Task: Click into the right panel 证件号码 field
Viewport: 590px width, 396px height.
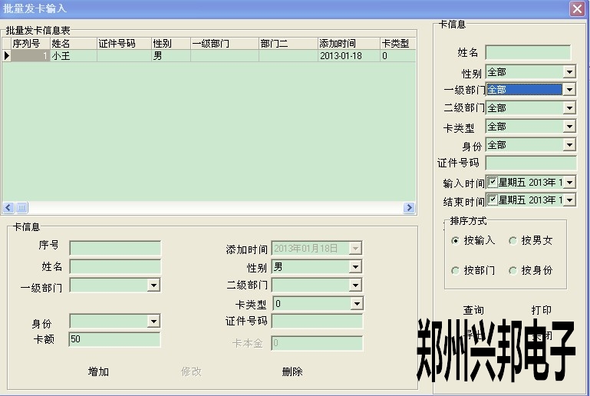Action: (531, 163)
